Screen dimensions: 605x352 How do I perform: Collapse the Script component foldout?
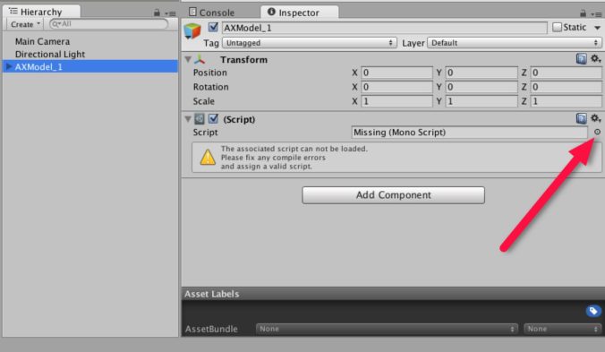tap(188, 119)
